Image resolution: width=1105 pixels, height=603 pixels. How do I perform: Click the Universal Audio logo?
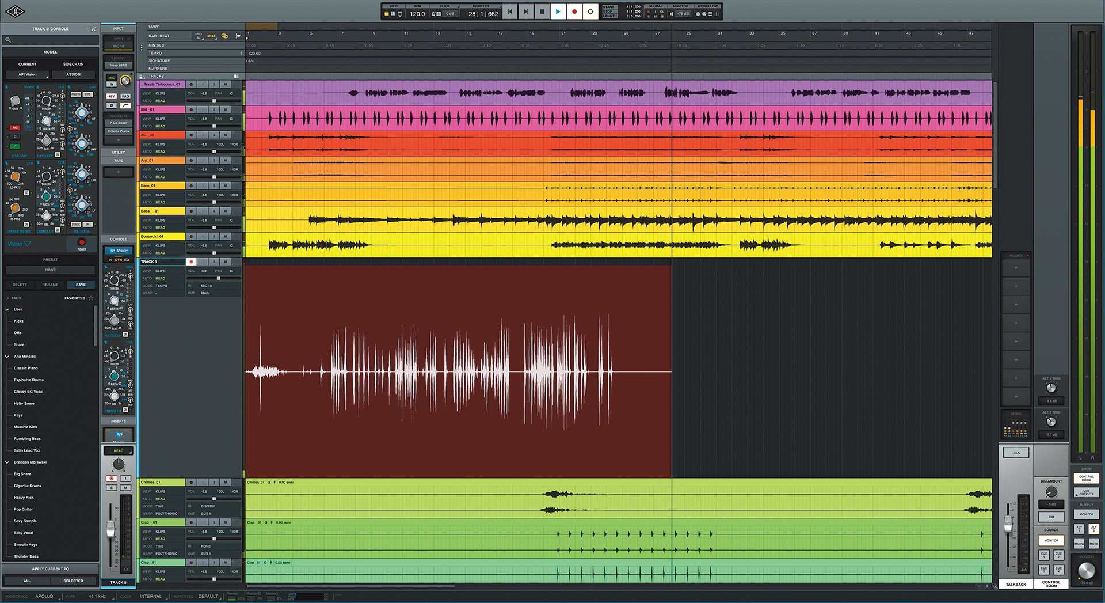coord(15,12)
